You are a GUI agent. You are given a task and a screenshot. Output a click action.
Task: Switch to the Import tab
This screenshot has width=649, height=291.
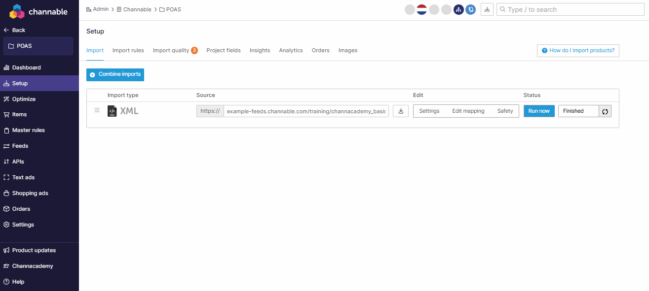[95, 50]
